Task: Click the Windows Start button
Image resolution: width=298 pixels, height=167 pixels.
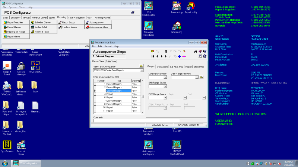Action: point(5,163)
